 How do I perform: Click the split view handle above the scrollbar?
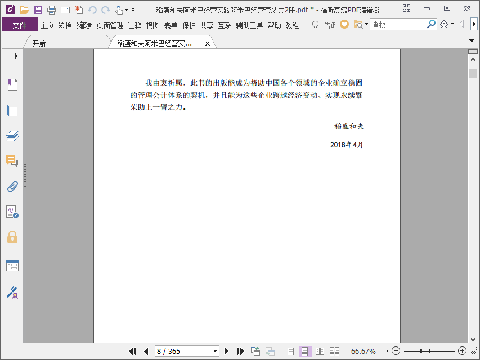473,51
